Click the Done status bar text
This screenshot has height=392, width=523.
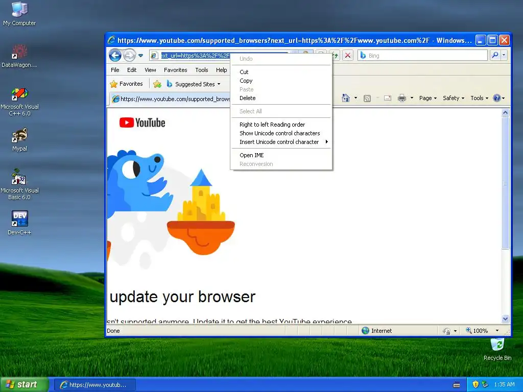coord(113,331)
